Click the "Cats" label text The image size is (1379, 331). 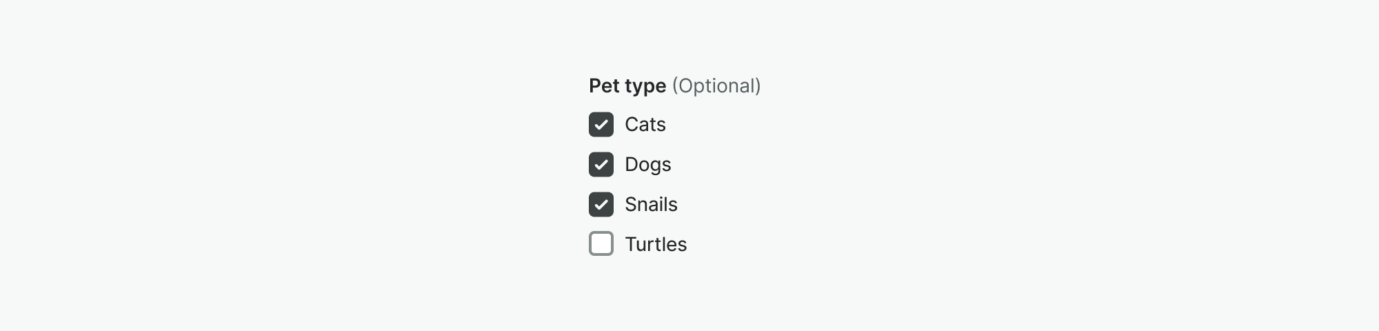645,125
